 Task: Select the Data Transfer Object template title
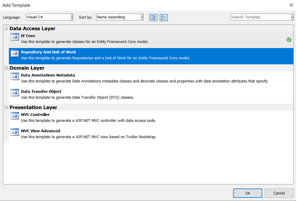click(41, 91)
